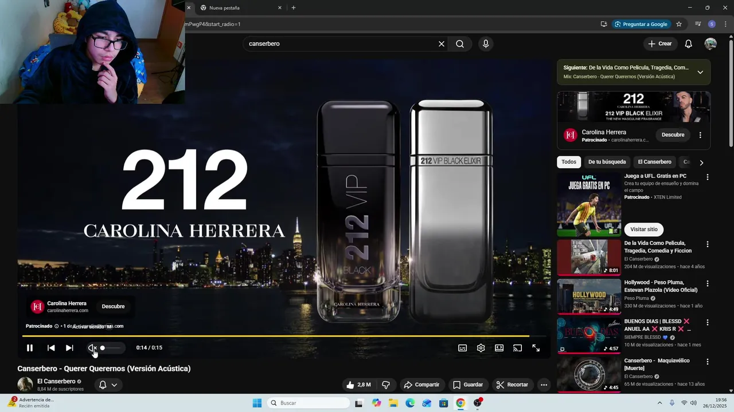Open El Canserbero channel avatar
Image resolution: width=734 pixels, height=412 pixels.
25,385
